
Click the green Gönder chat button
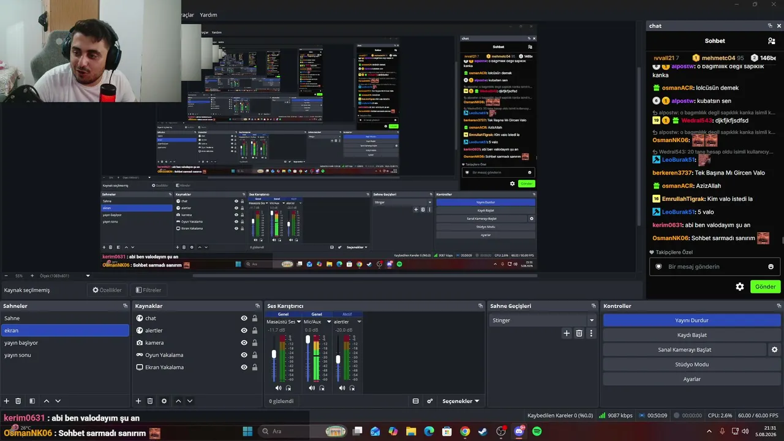(x=765, y=287)
